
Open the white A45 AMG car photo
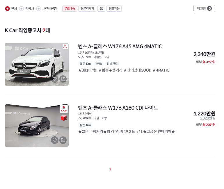click(37, 64)
